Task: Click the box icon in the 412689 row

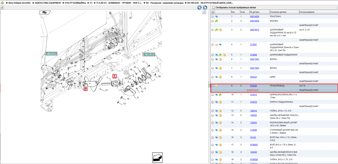Action: tap(220, 130)
